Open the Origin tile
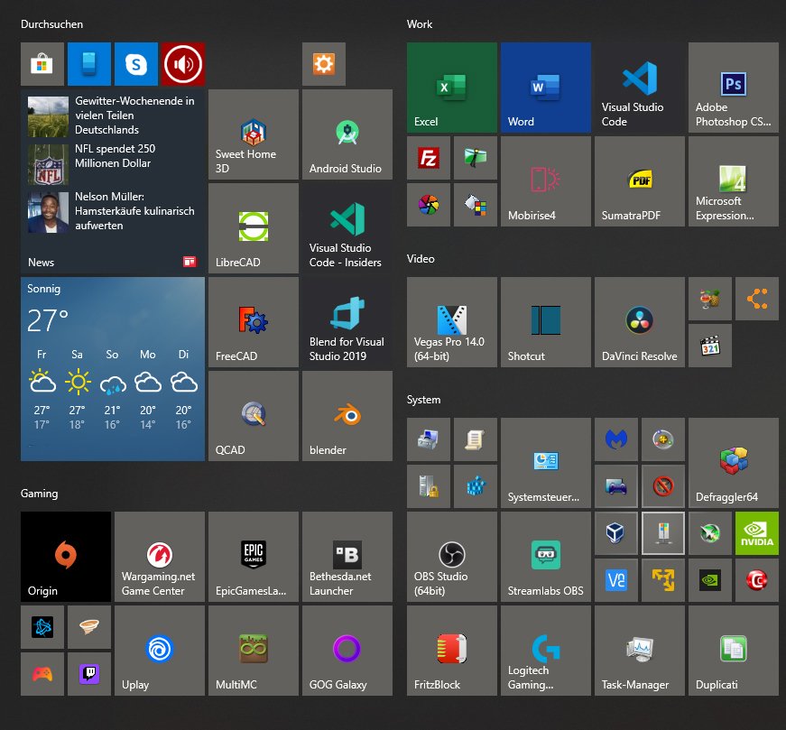The image size is (786, 730). (66, 557)
